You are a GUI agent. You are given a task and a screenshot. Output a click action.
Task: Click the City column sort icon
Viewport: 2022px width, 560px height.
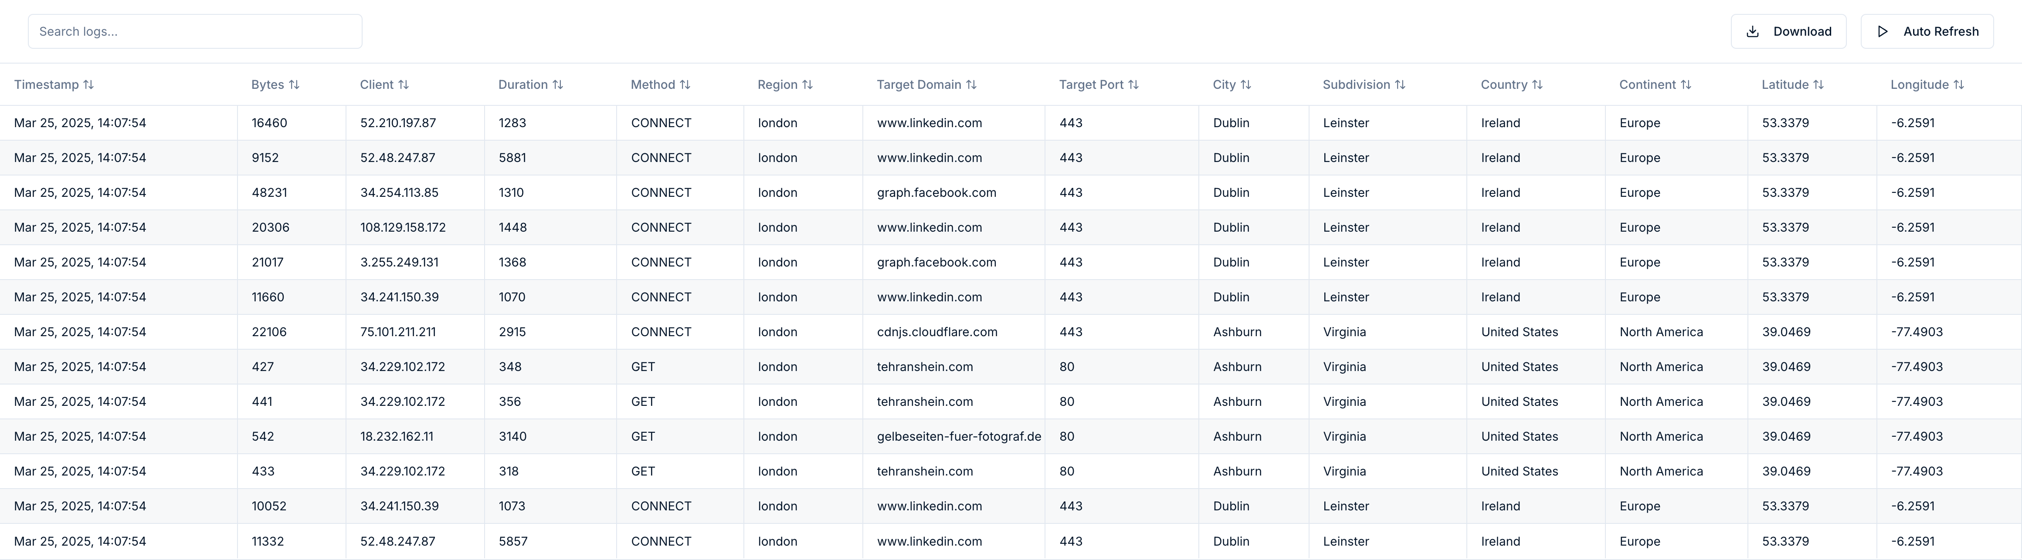pos(1246,85)
